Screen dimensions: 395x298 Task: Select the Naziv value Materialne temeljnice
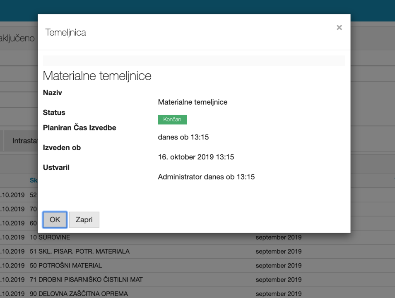tap(193, 102)
